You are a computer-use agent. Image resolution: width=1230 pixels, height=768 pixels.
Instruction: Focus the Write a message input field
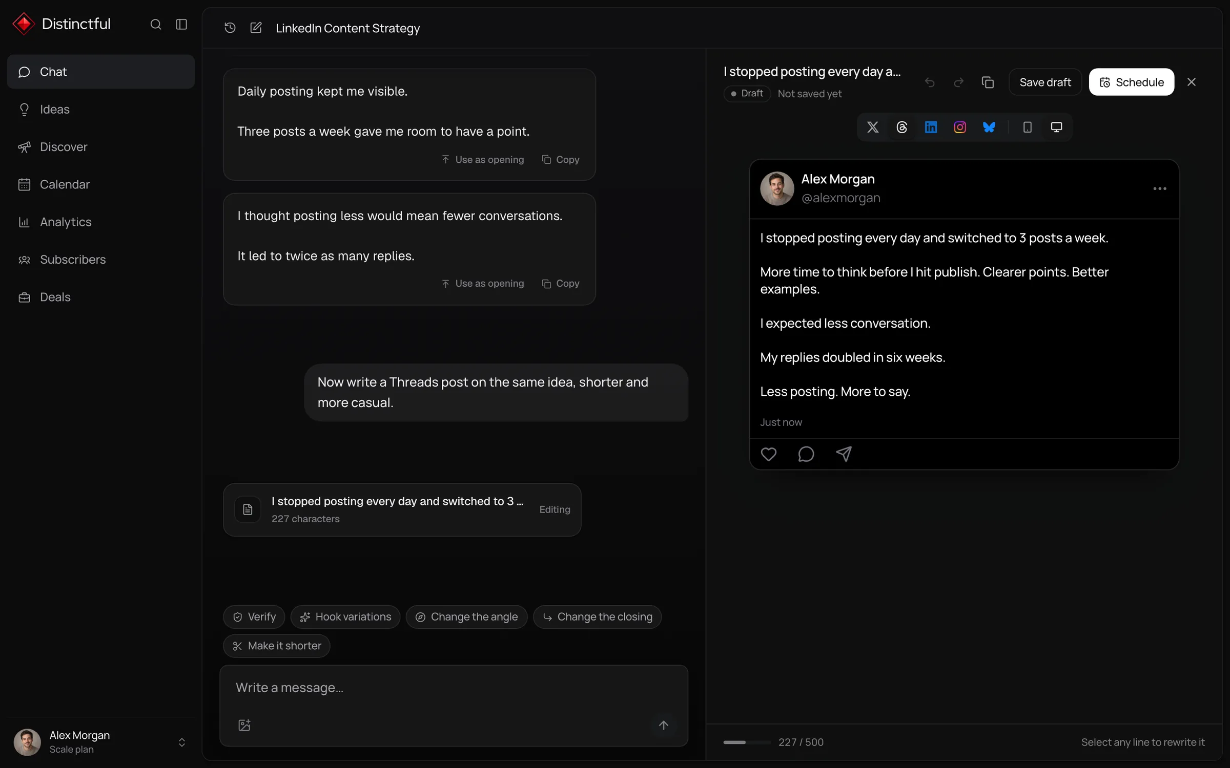454,688
